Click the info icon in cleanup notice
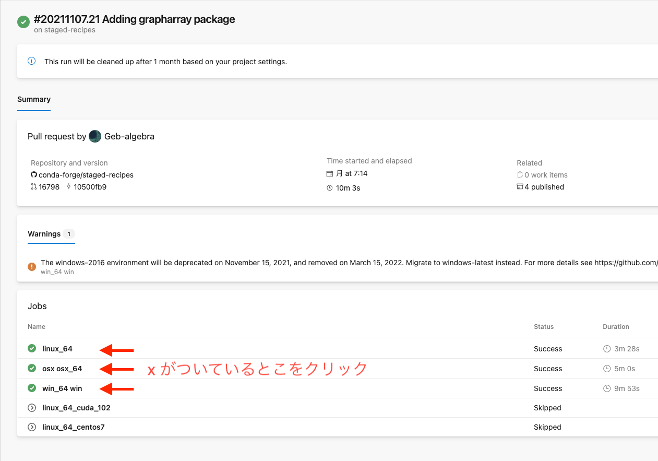Image resolution: width=658 pixels, height=461 pixels. pos(31,61)
